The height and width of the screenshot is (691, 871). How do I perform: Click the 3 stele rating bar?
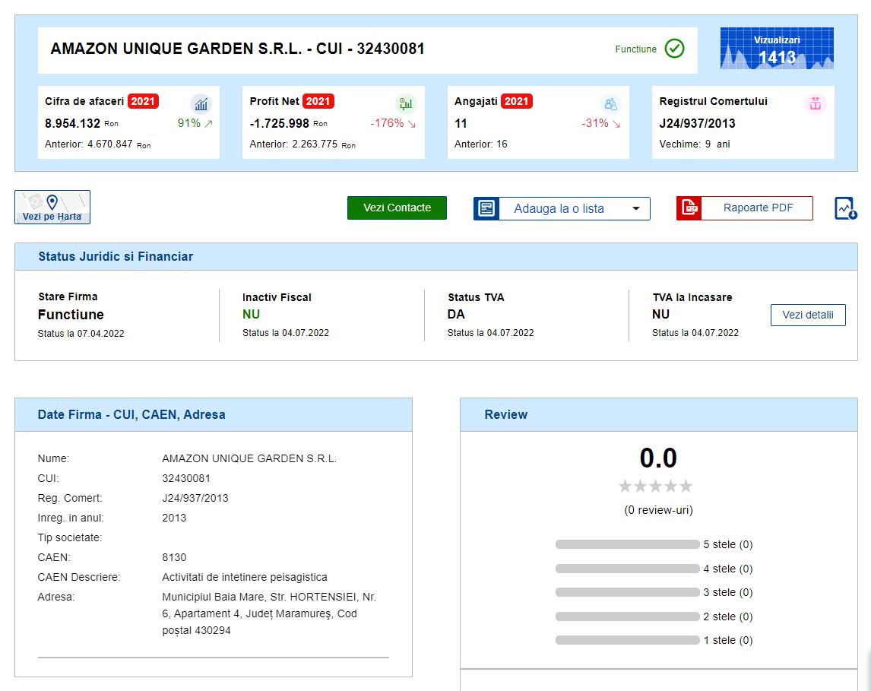click(x=627, y=593)
